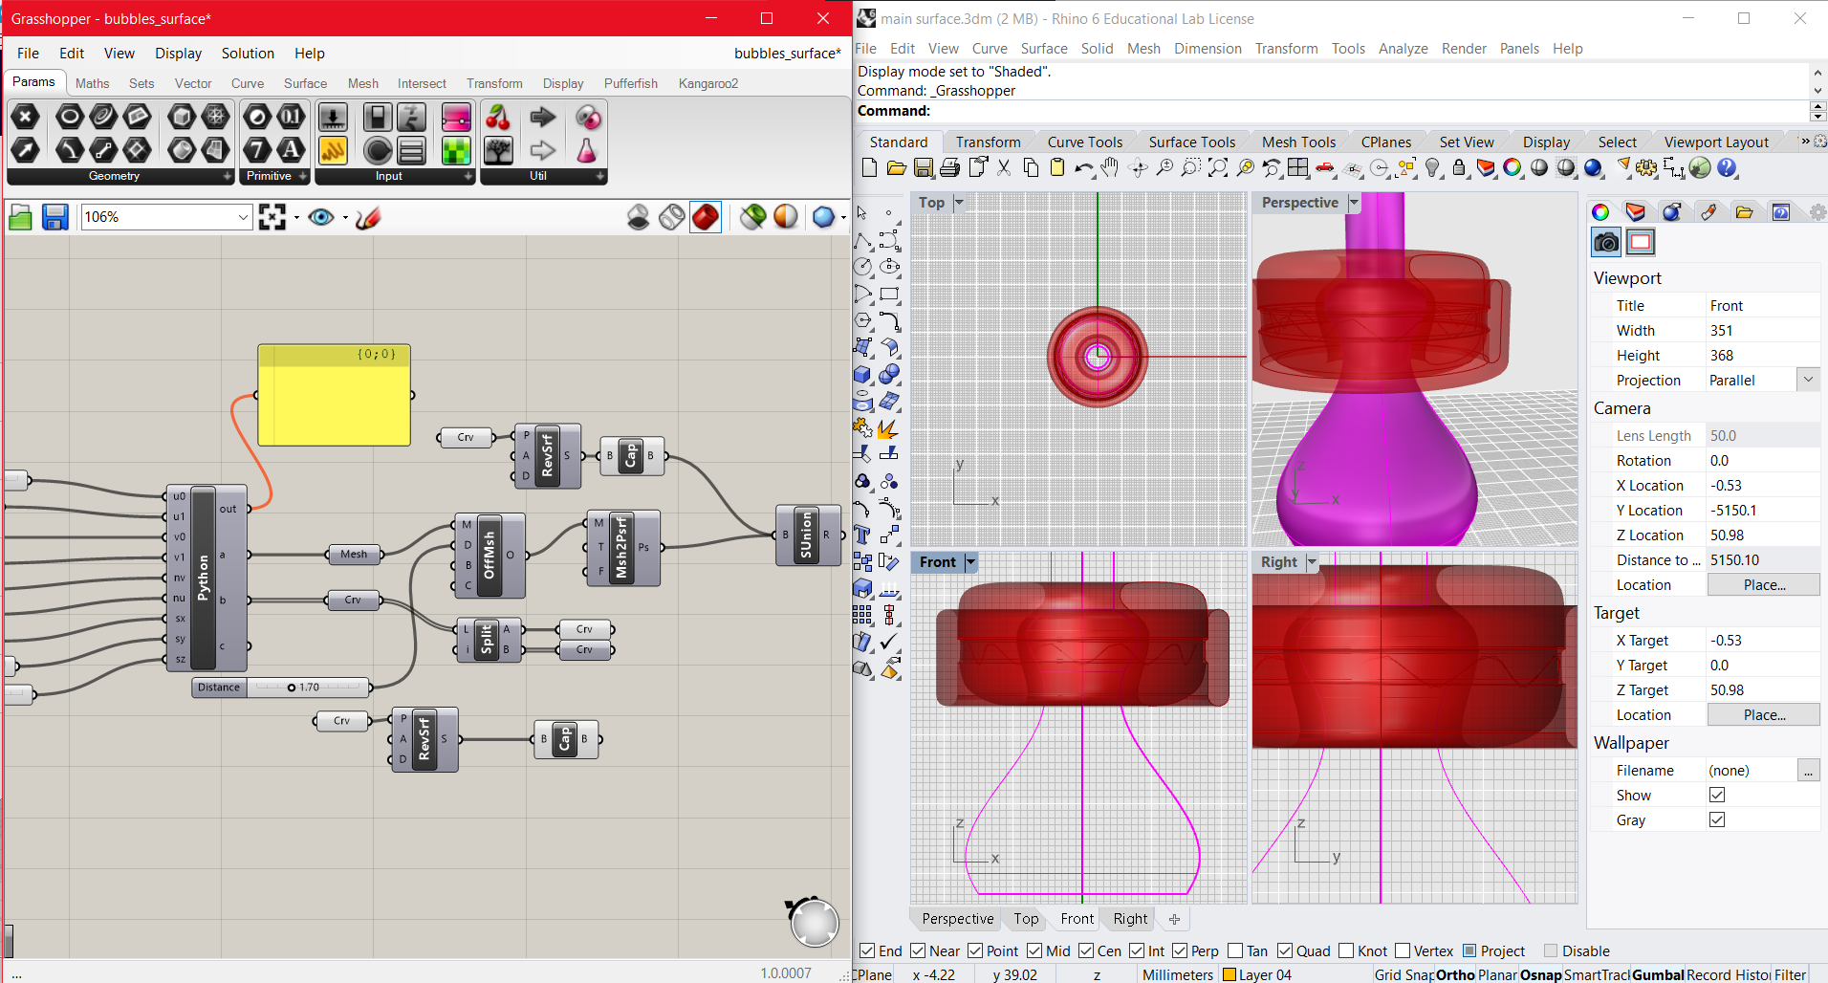Screen dimensions: 1828x983
Task: Click the camera viewport properties icon
Action: pos(1606,242)
